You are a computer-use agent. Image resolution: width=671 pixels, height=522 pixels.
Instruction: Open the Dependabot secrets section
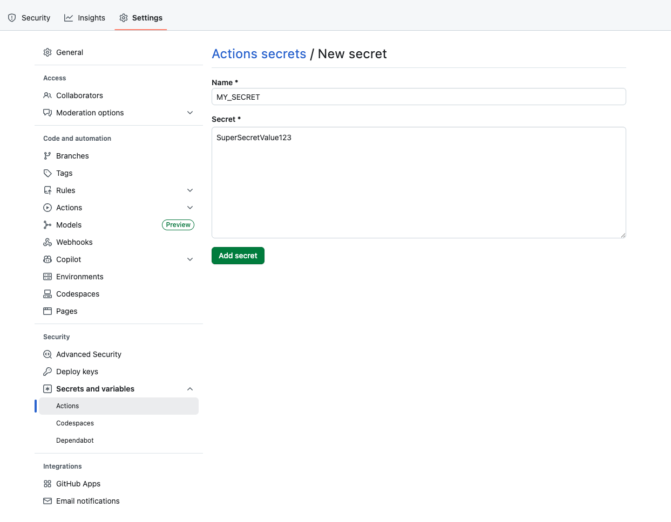pyautogui.click(x=74, y=440)
